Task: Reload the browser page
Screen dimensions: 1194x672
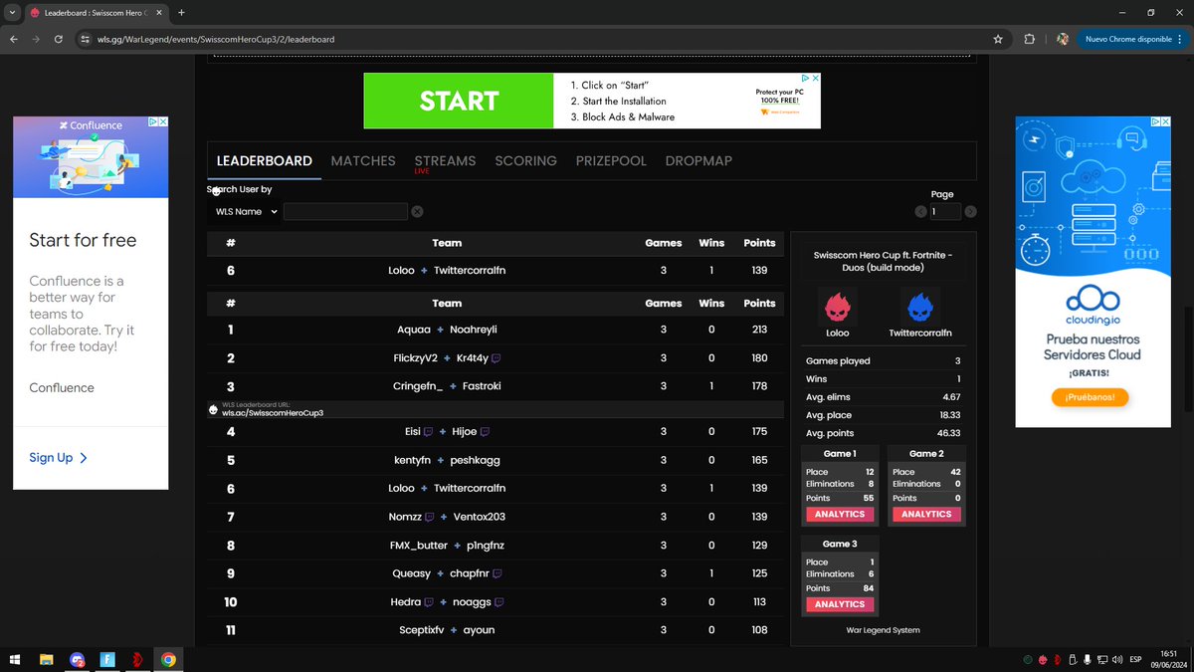Action: (59, 39)
